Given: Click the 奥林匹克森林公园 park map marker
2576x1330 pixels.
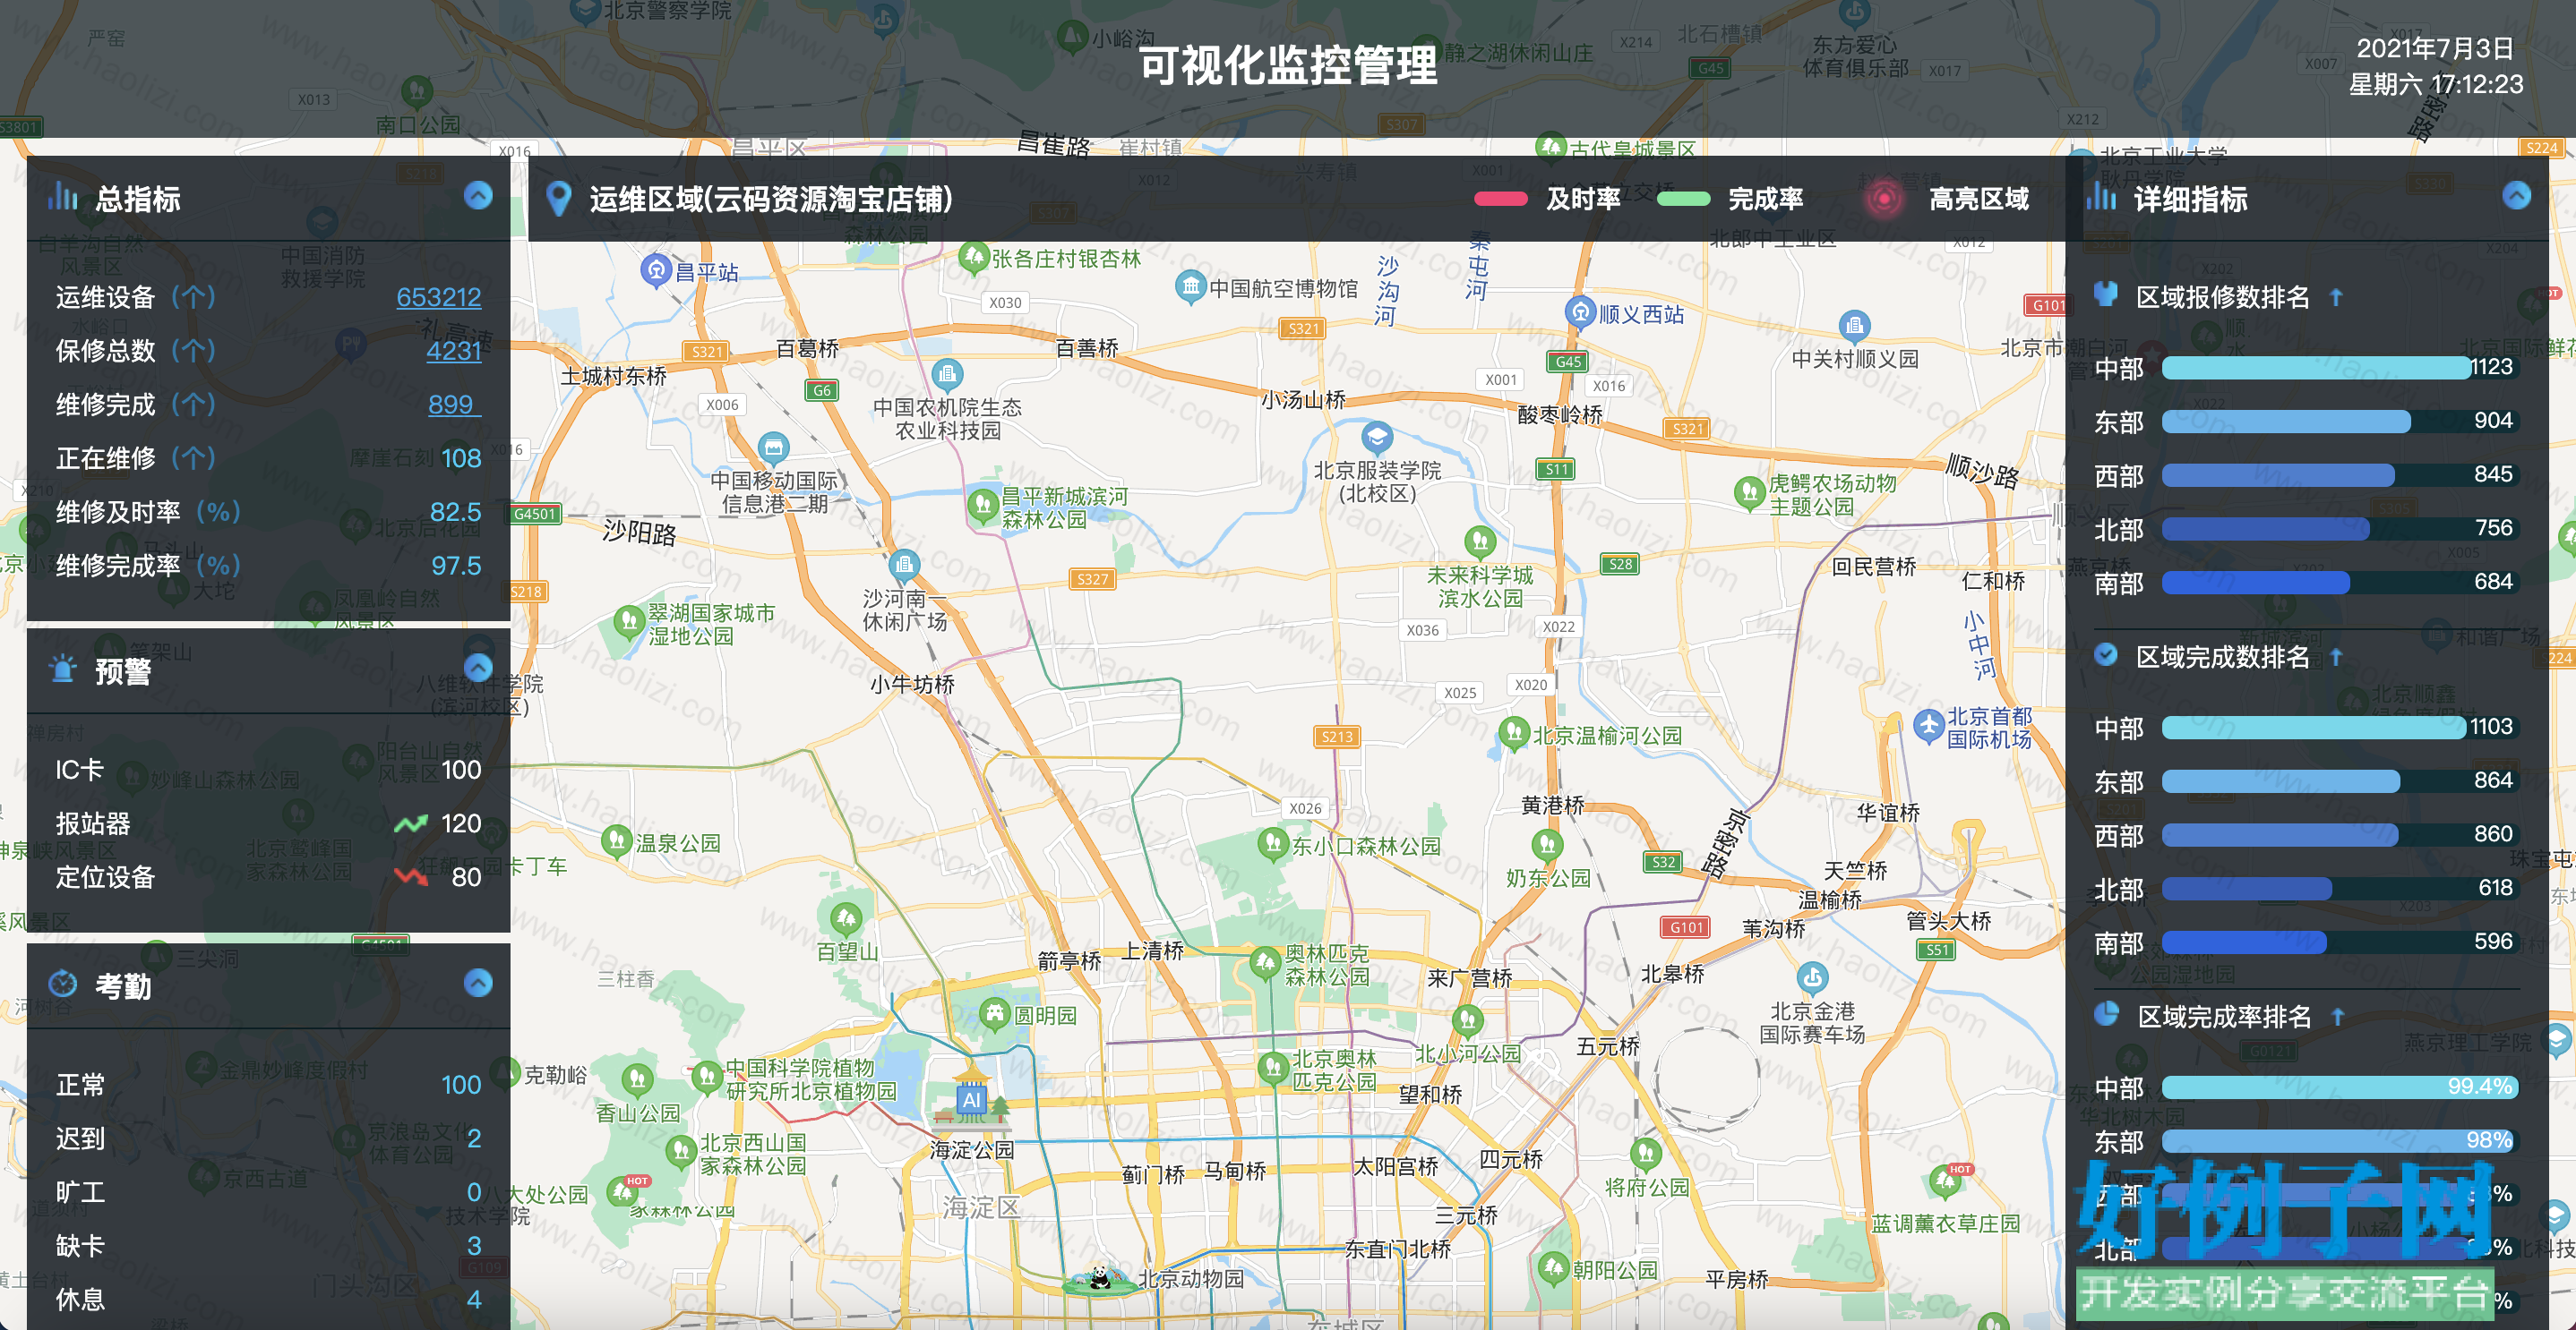Looking at the screenshot, I should pyautogui.click(x=1265, y=964).
